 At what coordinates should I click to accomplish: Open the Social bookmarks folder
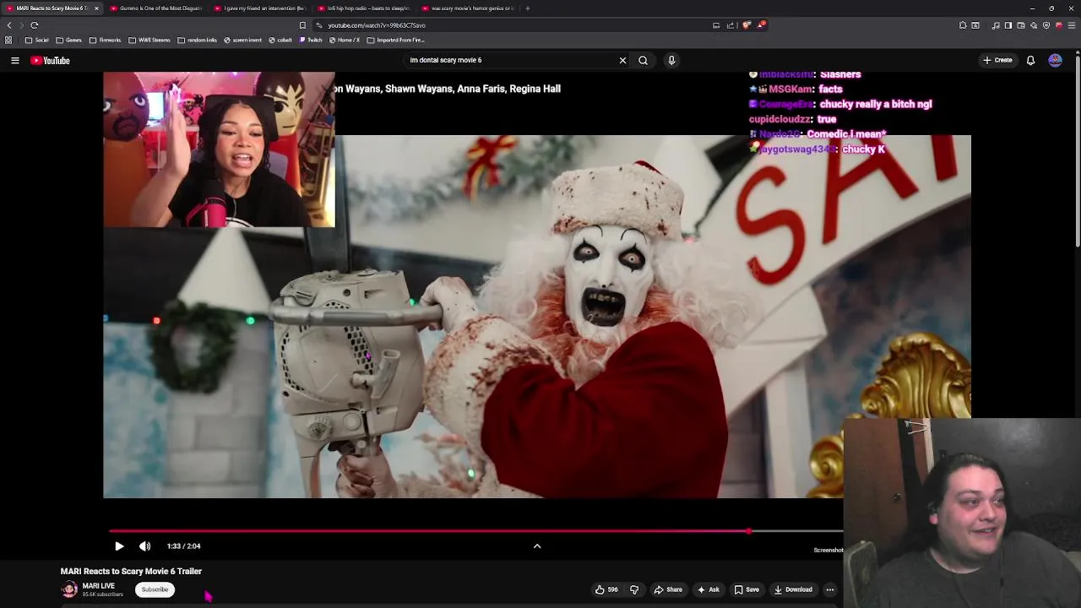37,40
